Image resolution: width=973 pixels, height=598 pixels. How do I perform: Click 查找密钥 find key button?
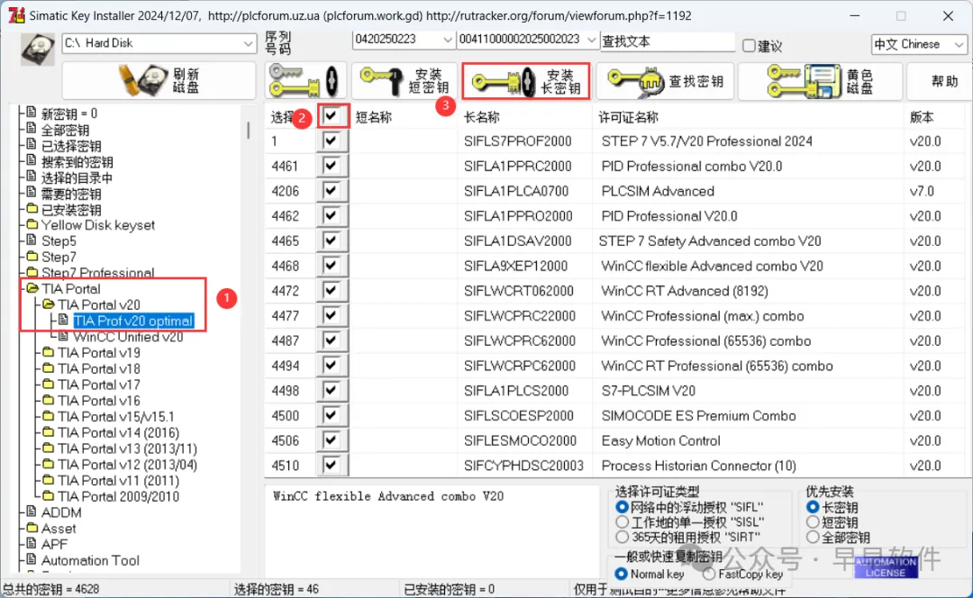coord(665,81)
